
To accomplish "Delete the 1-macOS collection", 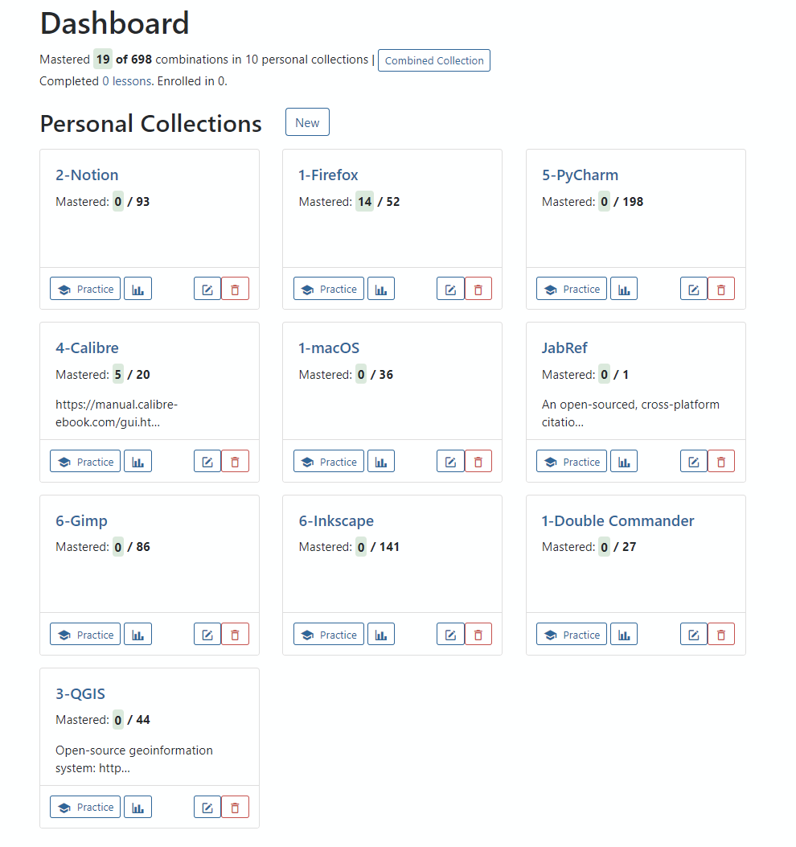I will pyautogui.click(x=478, y=462).
